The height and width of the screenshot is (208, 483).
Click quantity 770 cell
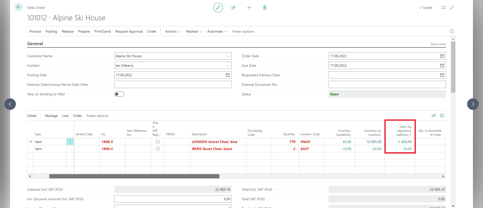pyautogui.click(x=285, y=142)
